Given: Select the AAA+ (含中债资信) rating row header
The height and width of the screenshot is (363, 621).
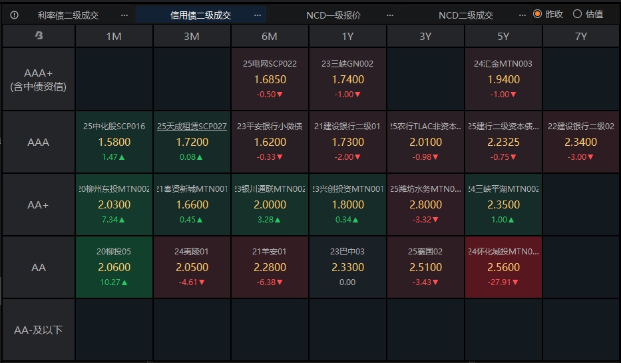Looking at the screenshot, I should pos(39,79).
